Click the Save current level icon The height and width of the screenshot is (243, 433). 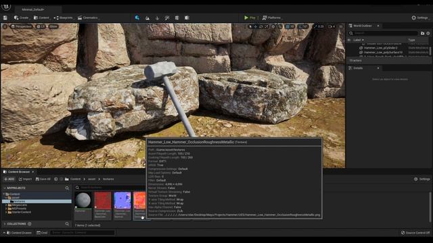click(5, 18)
